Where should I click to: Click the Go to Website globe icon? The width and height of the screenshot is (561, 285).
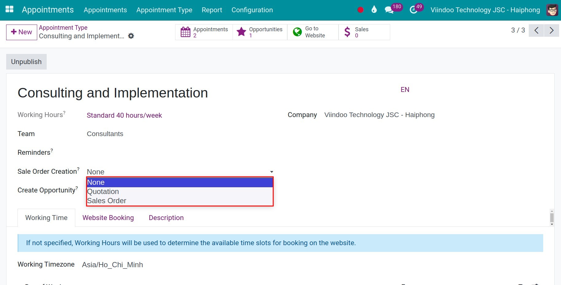297,32
